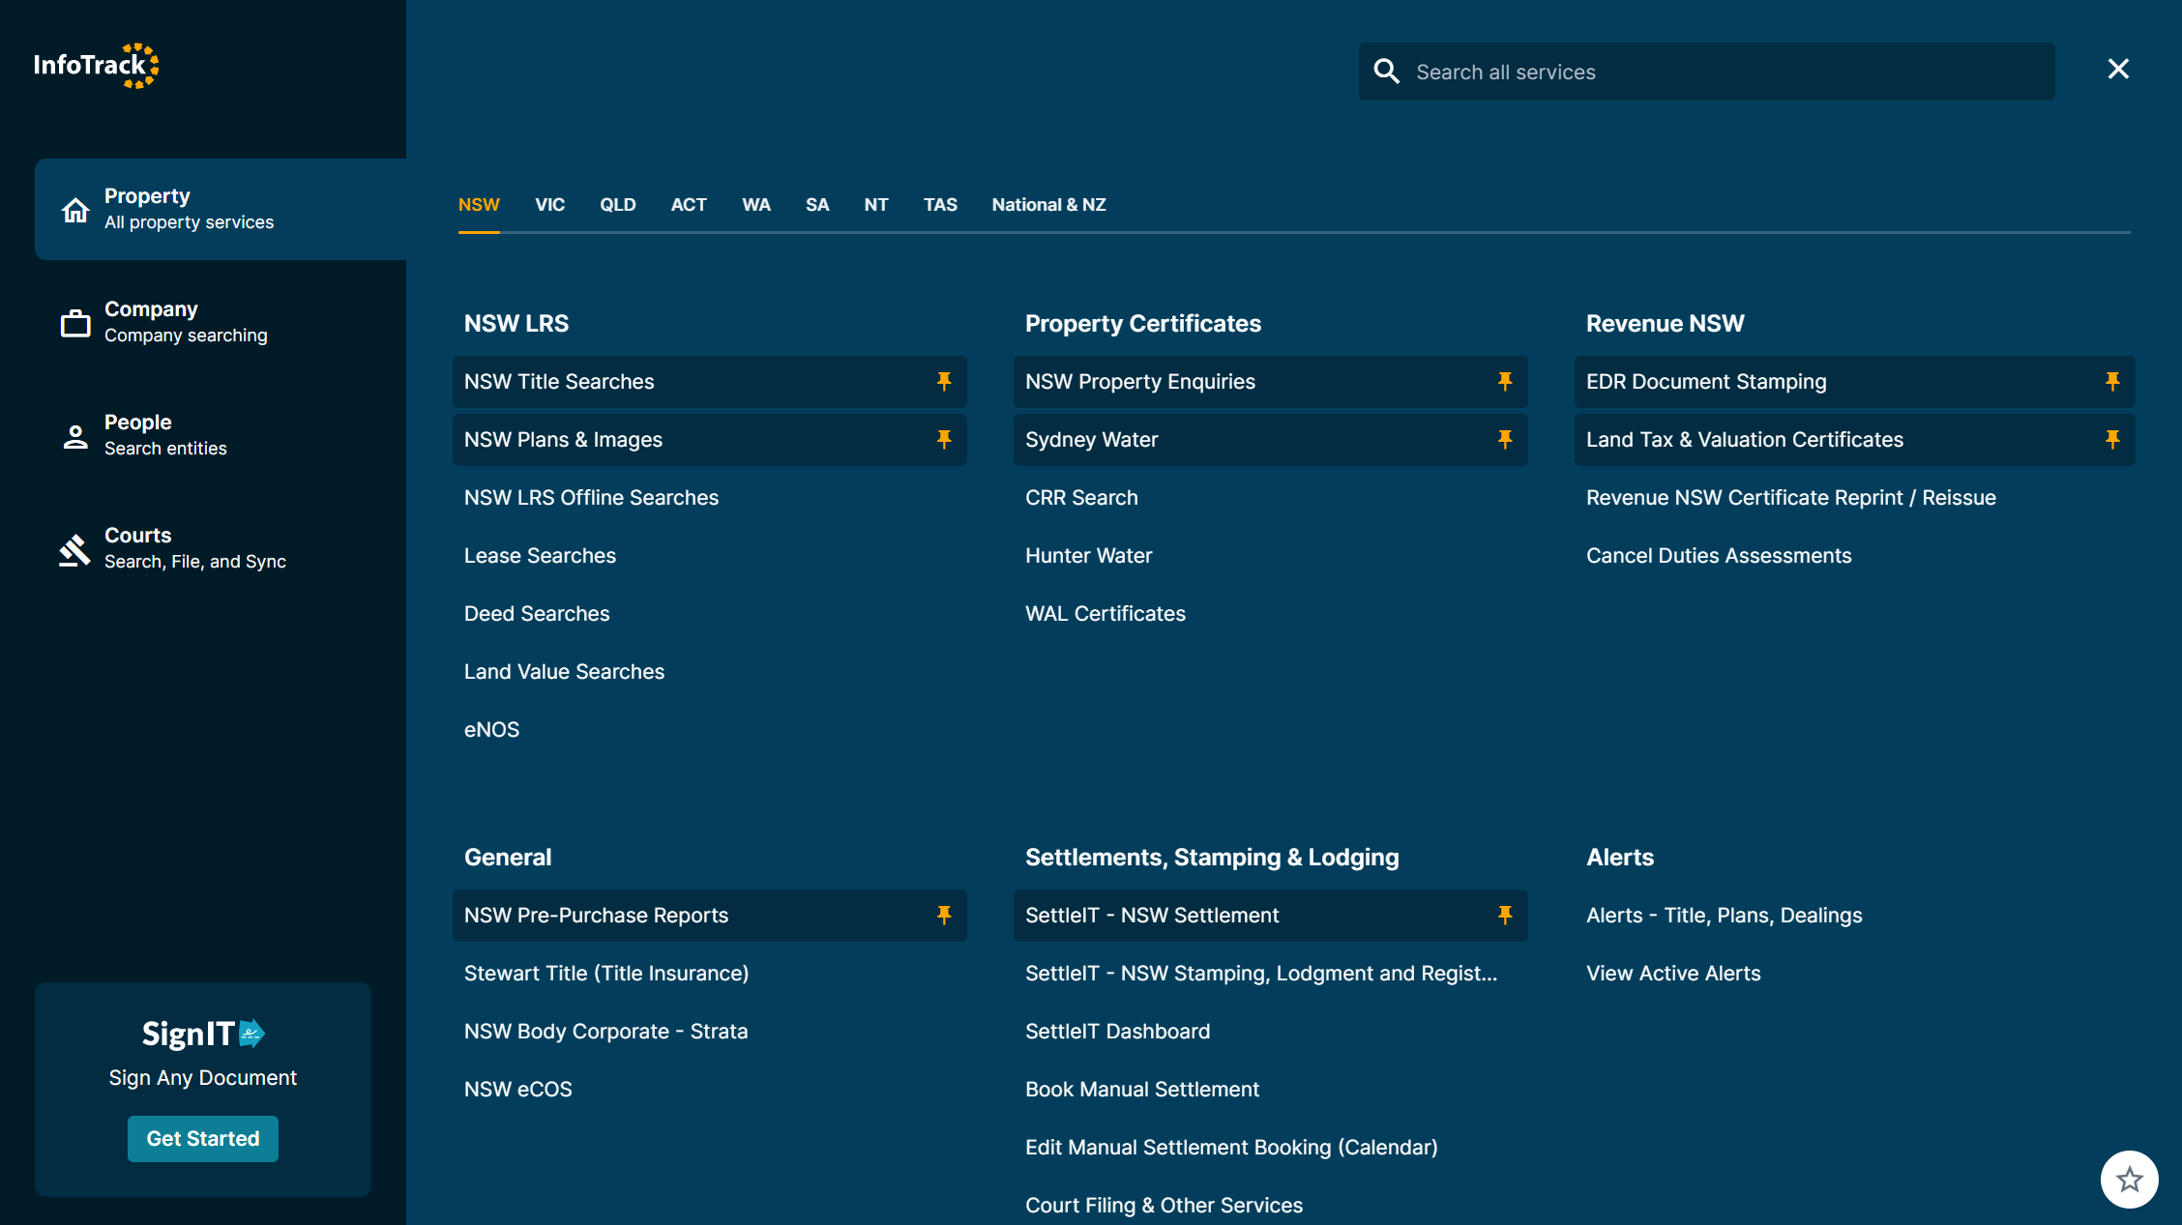2182x1225 pixels.
Task: Open Hunter Water
Action: [1088, 556]
